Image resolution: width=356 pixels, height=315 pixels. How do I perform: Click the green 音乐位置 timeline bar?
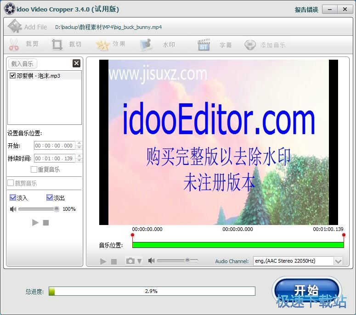[x=238, y=245]
